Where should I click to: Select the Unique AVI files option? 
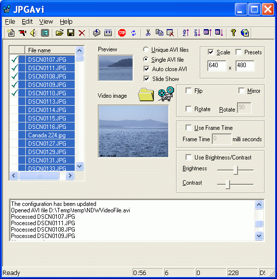coord(146,49)
